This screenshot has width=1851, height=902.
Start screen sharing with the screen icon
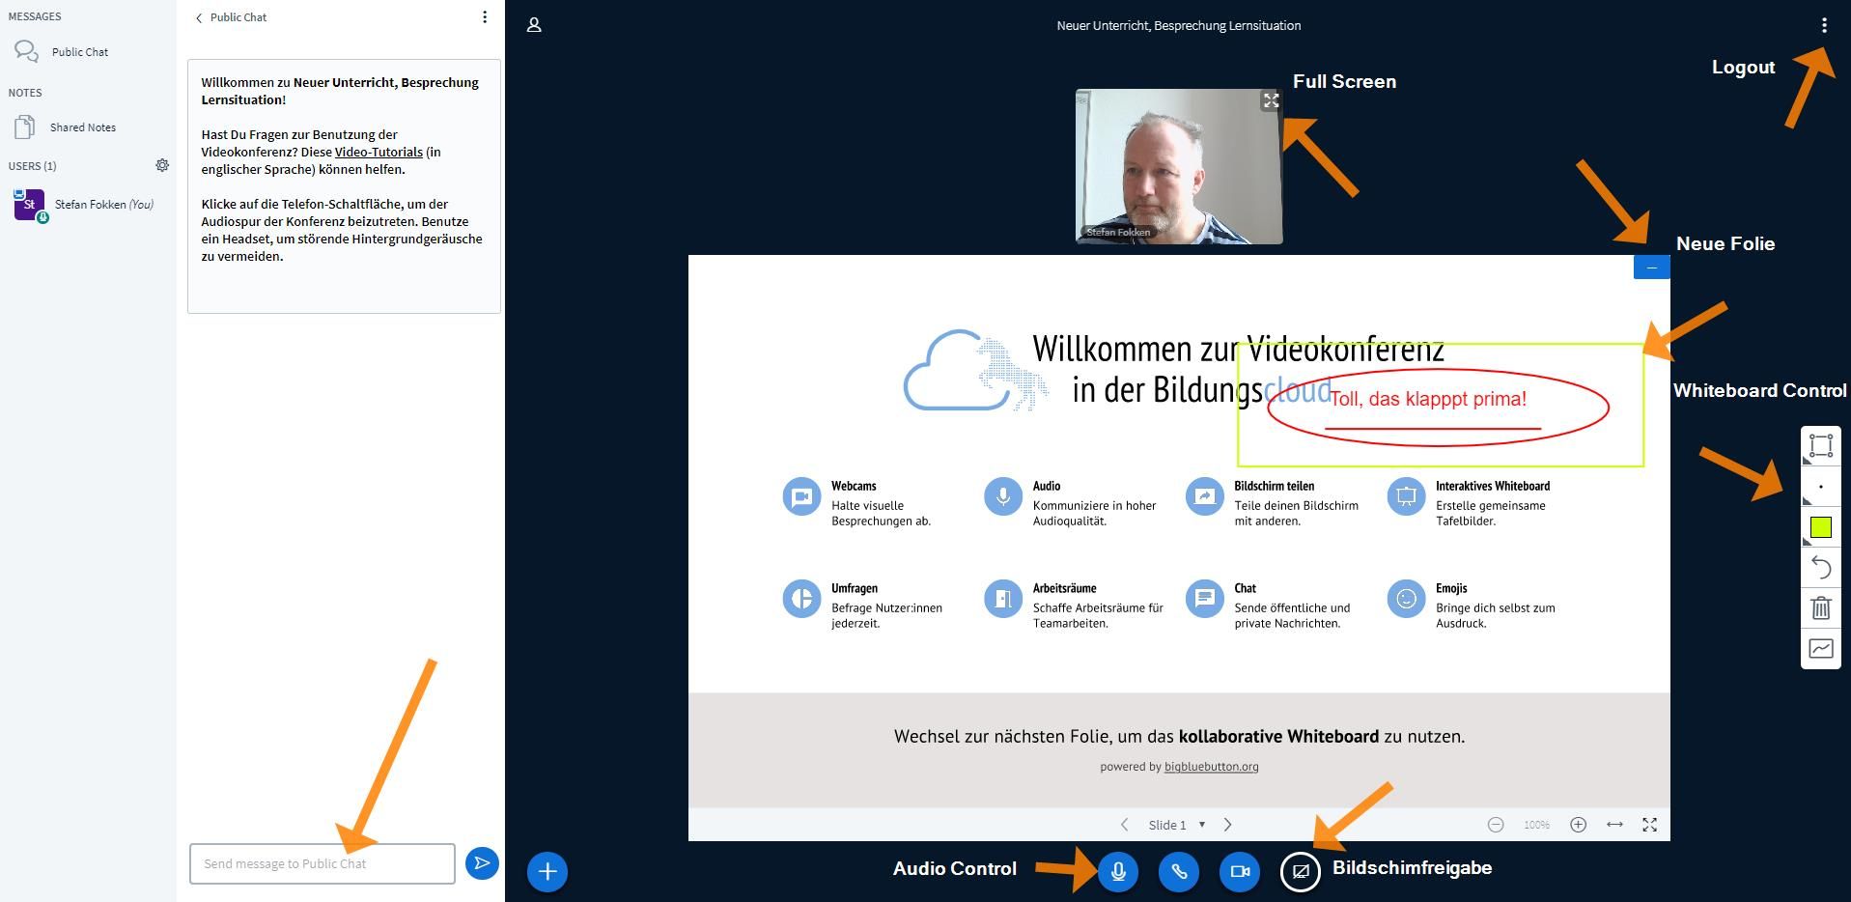[1300, 872]
